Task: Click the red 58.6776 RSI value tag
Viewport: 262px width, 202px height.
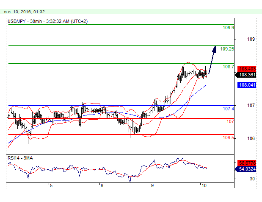Action: [x=247, y=163]
